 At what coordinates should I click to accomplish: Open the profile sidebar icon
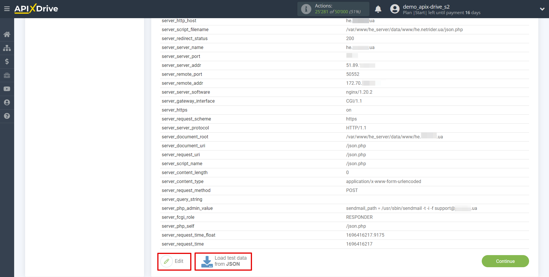pos(7,102)
